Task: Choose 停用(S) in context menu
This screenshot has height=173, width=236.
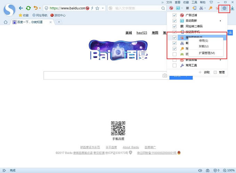Action: coord(203,41)
